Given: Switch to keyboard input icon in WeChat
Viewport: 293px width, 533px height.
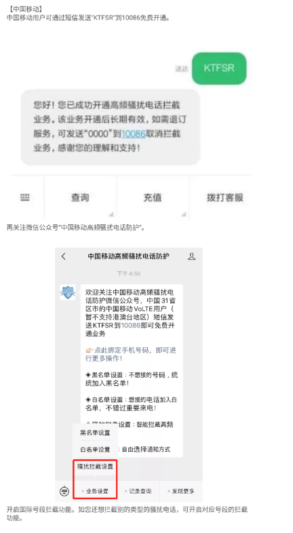Looking at the screenshot, I should pyautogui.click(x=64, y=491).
